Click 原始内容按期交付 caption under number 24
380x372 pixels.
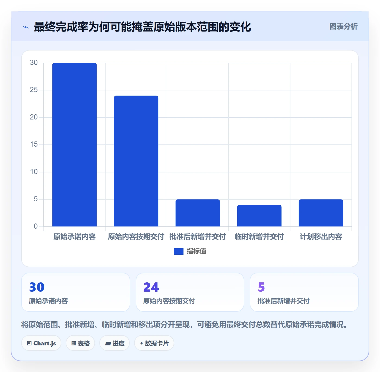tap(169, 301)
